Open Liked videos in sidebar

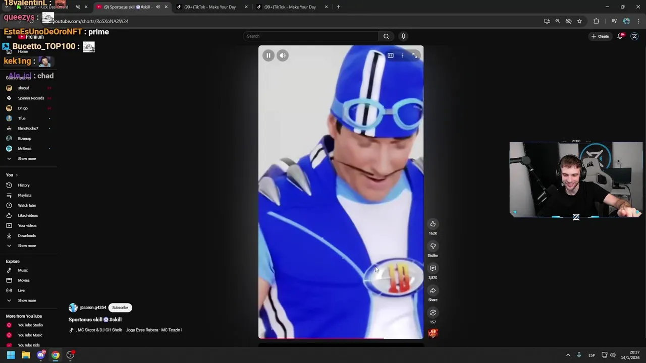click(28, 216)
